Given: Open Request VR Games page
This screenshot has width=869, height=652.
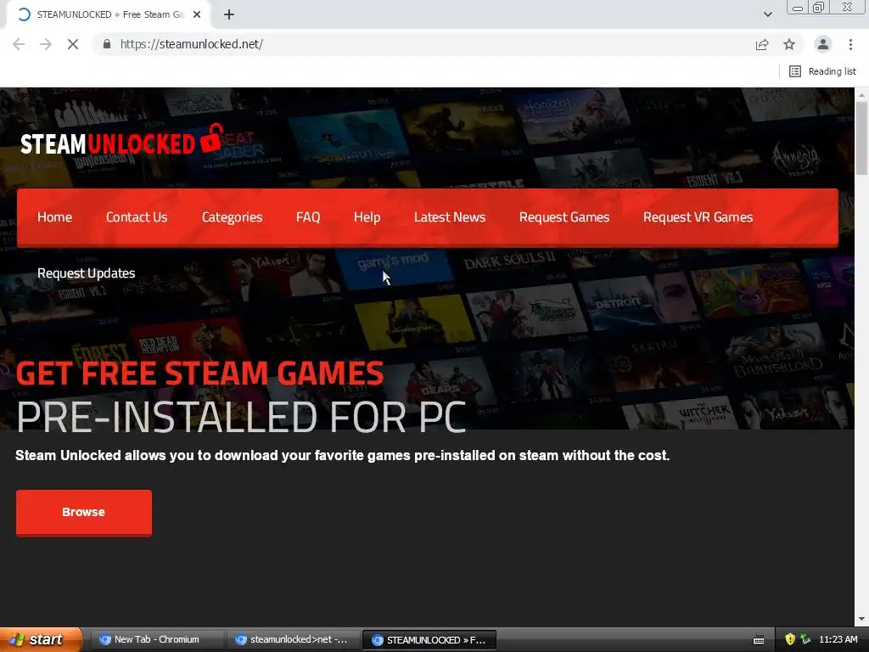Looking at the screenshot, I should click(698, 217).
